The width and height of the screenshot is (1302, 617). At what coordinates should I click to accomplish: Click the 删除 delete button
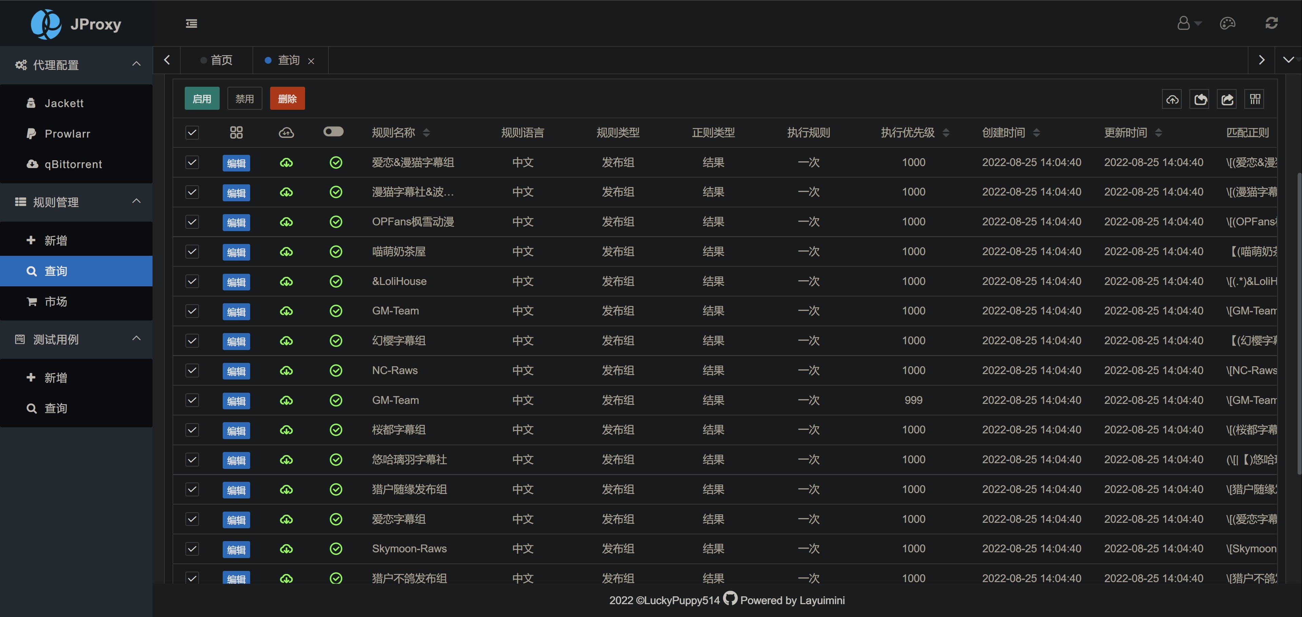coord(287,98)
